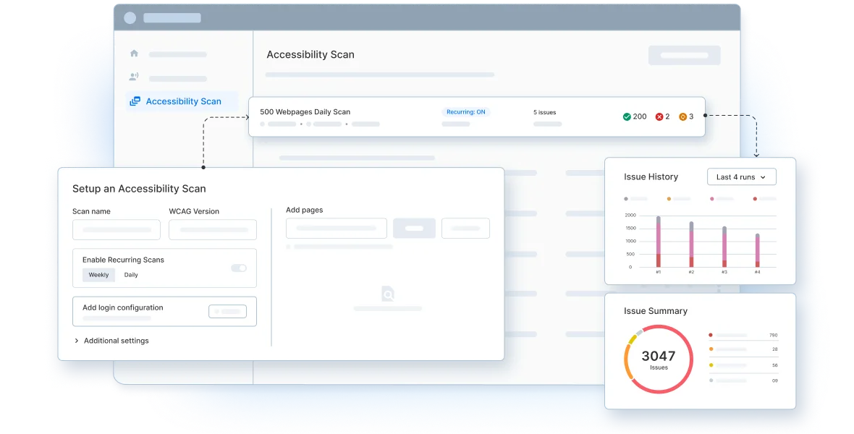854x434 pixels.
Task: Click the user voice icon in sidebar
Action: point(133,77)
